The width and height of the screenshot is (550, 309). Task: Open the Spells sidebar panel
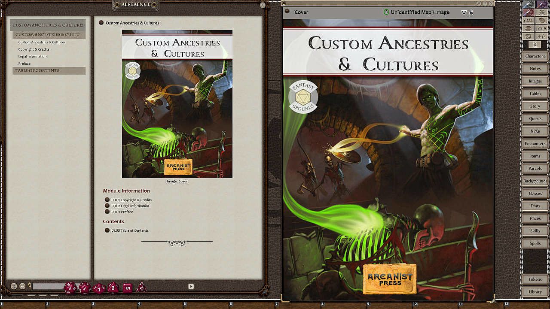[x=535, y=243]
